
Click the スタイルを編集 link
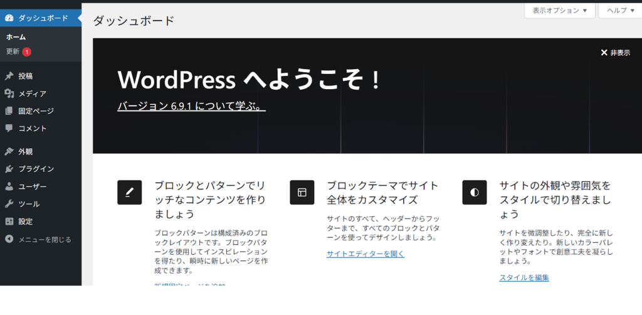524,277
